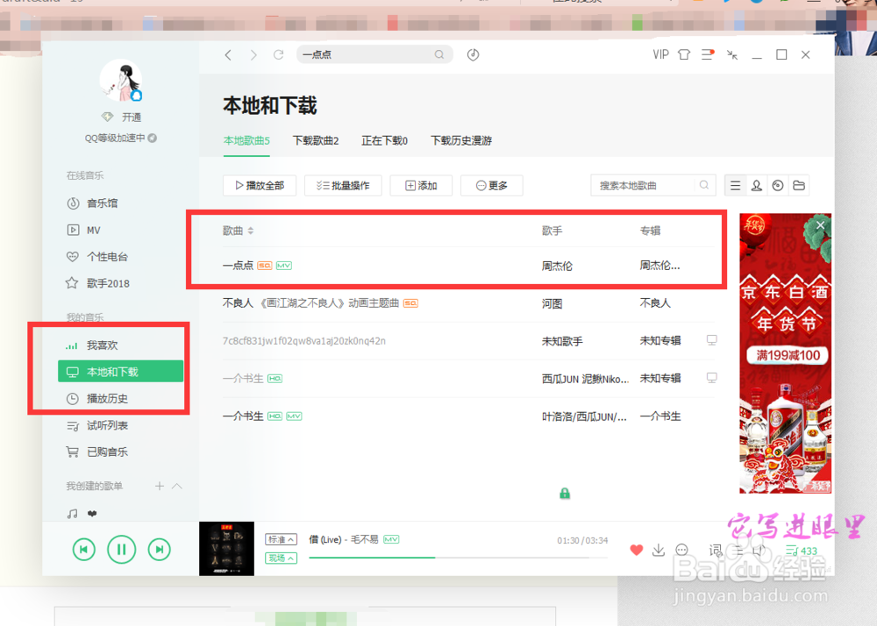The height and width of the screenshot is (626, 877).
Task: Open the 京东白酒年货节 ad banner
Action: 785,353
